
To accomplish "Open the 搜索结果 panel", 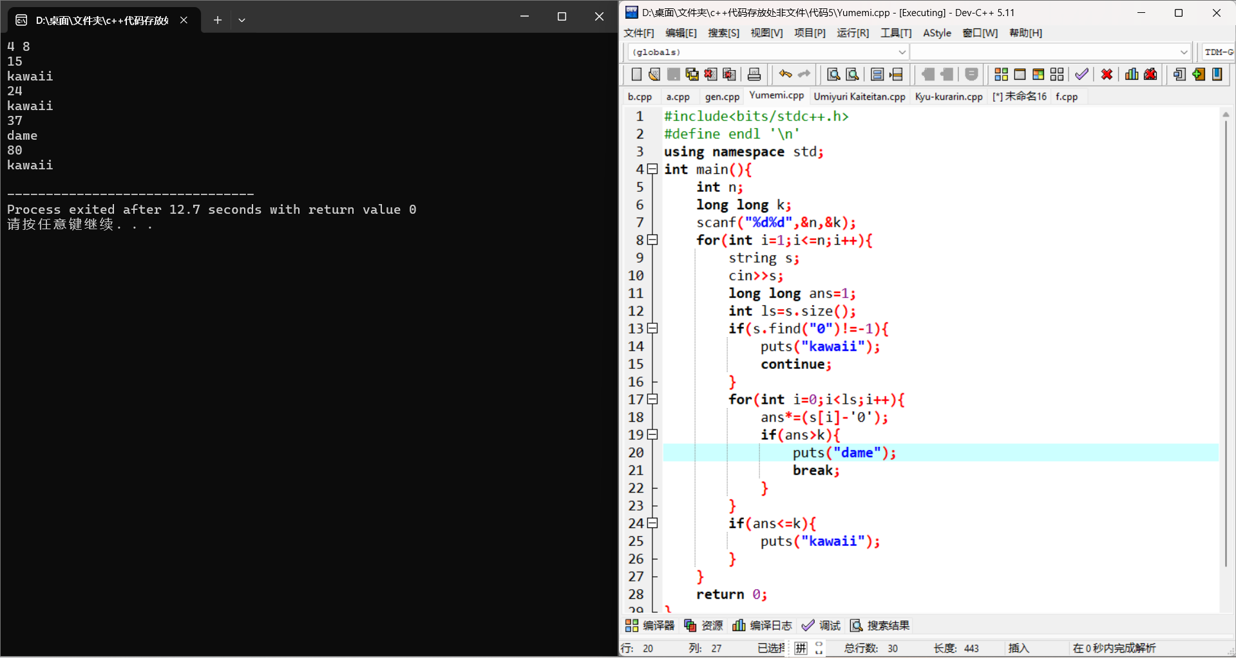I will (x=880, y=625).
